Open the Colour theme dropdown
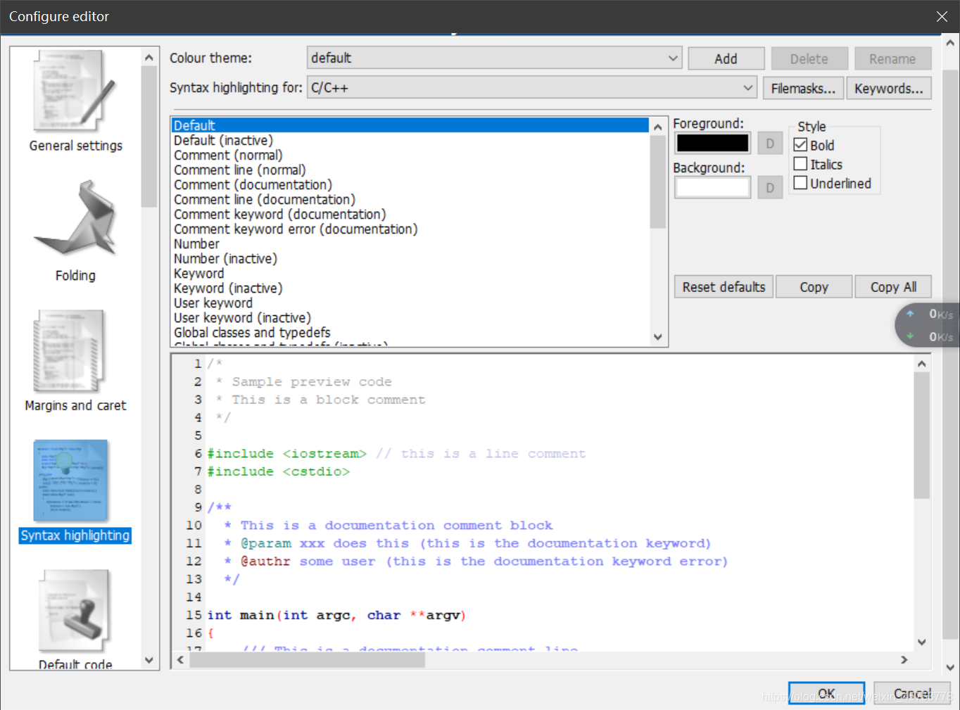The height and width of the screenshot is (710, 960). 495,58
